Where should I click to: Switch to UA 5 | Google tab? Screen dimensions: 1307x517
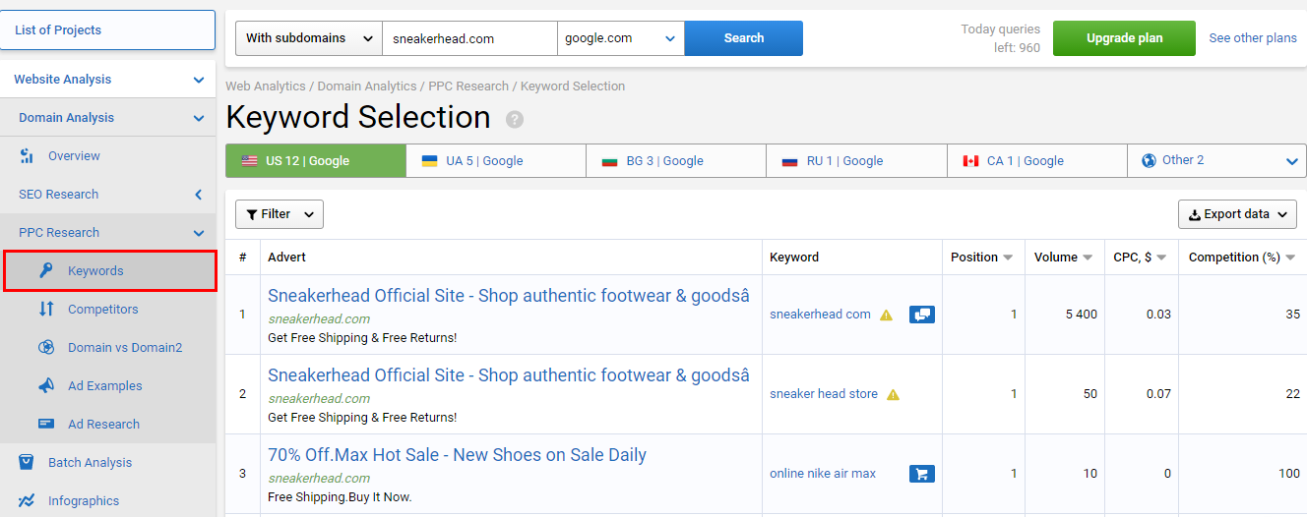coord(496,161)
